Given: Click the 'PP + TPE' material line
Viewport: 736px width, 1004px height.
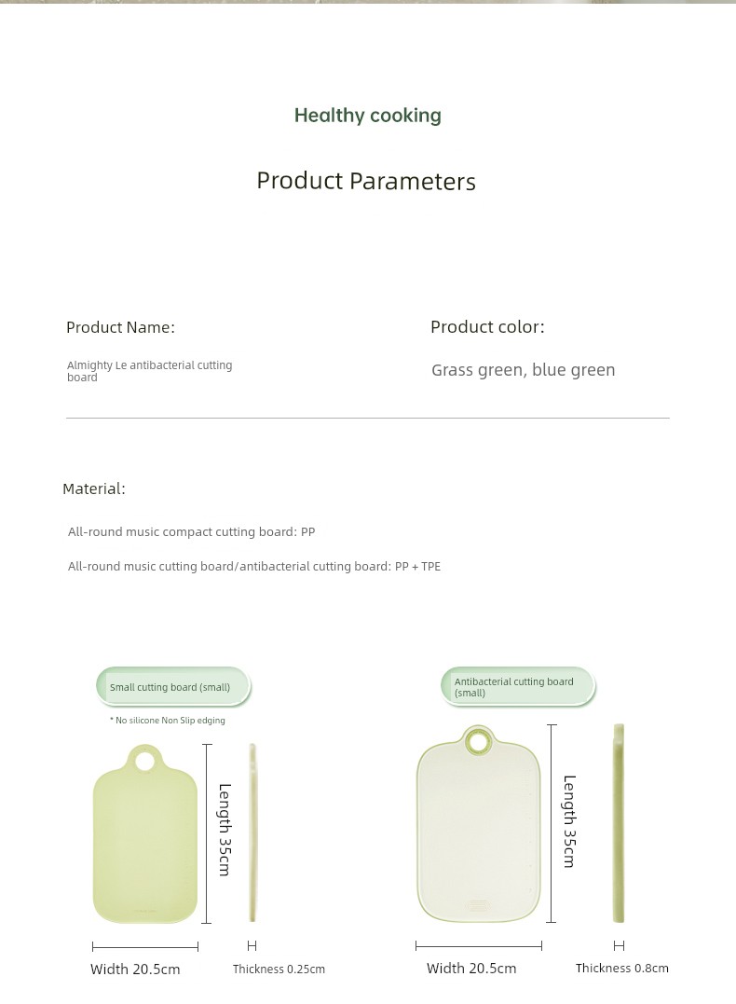Looking at the screenshot, I should pyautogui.click(x=254, y=566).
